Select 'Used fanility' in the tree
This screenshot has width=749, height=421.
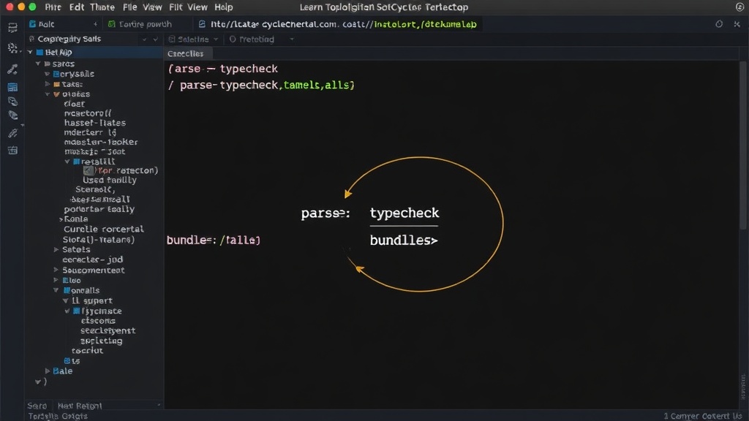[110, 180]
